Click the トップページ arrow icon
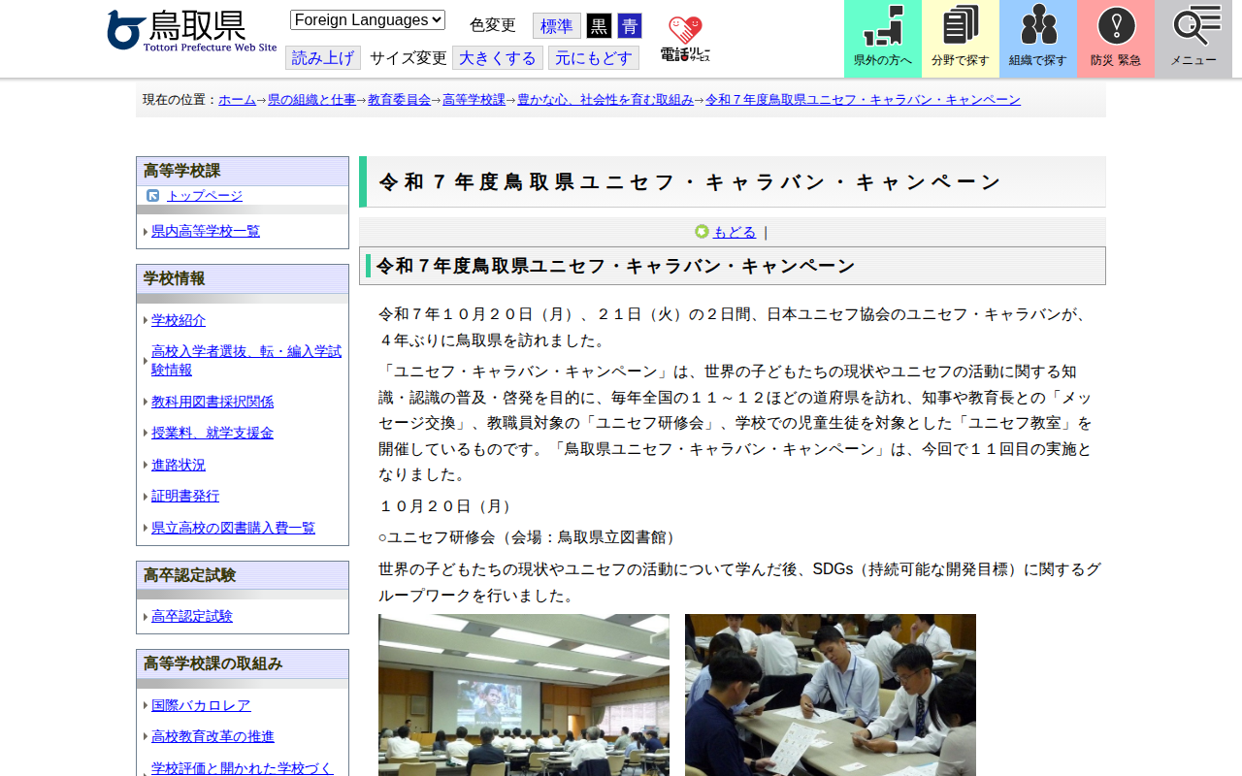Viewport: 1242px width, 776px height. pyautogui.click(x=153, y=196)
